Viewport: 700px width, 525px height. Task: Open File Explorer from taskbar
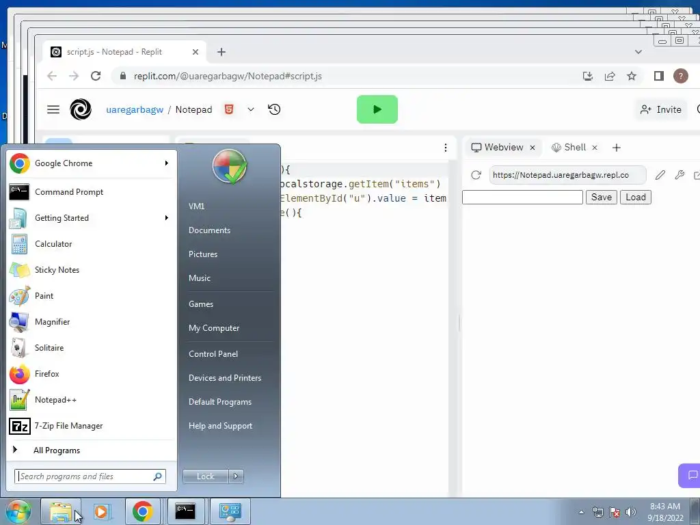point(61,511)
